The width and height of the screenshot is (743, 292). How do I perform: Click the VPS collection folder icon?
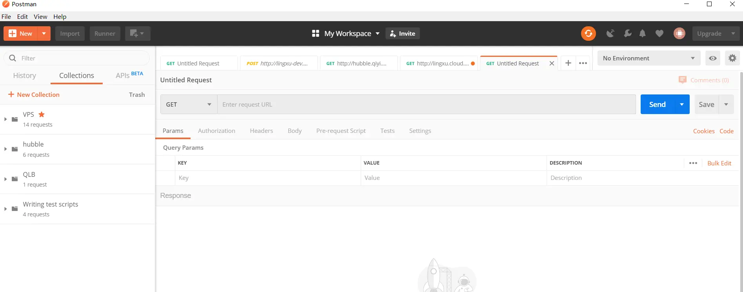point(15,119)
